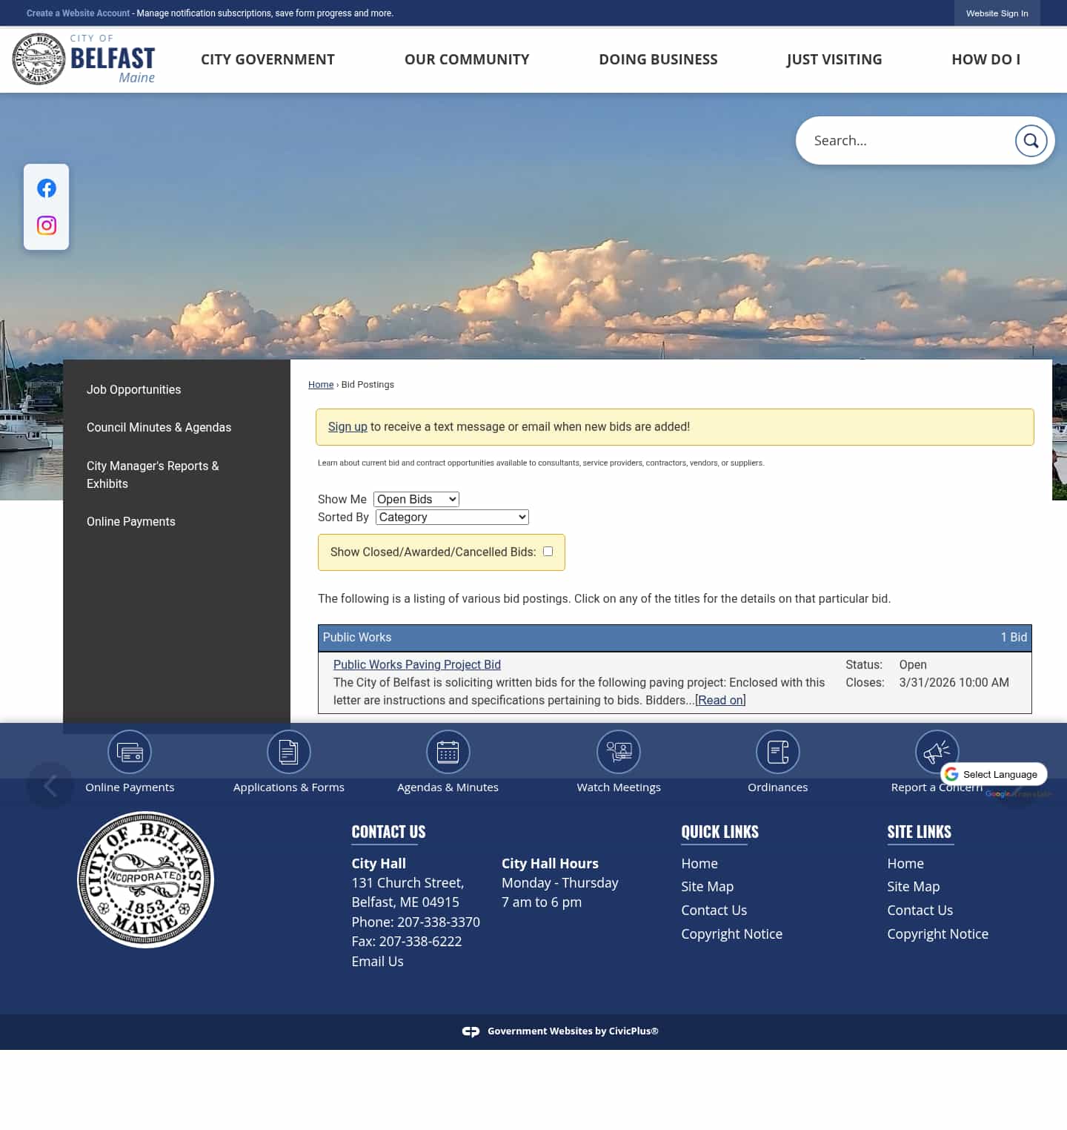This screenshot has width=1067, height=1130.
Task: Open the Ordinances document icon
Action: tap(777, 751)
